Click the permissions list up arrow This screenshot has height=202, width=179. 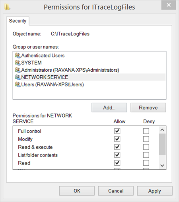[x=162, y=130]
